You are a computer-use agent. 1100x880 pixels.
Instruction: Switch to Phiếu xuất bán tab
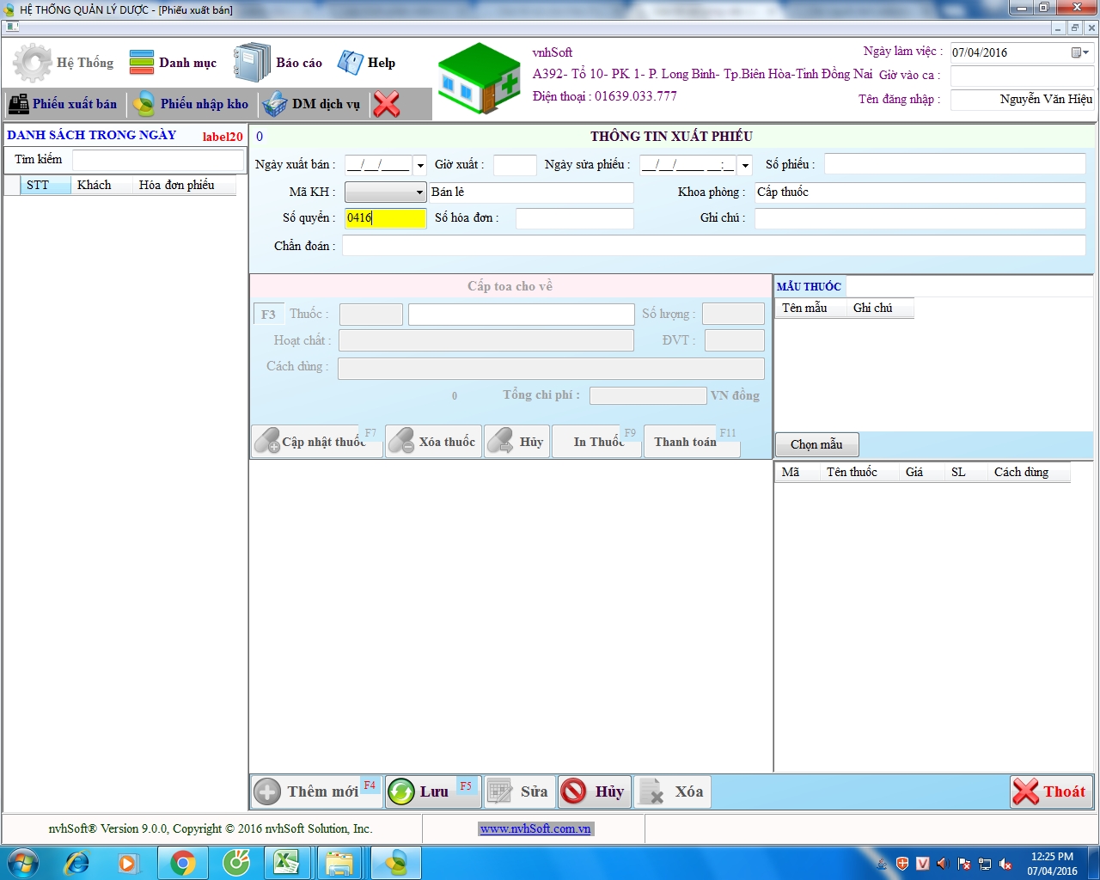pyautogui.click(x=64, y=104)
